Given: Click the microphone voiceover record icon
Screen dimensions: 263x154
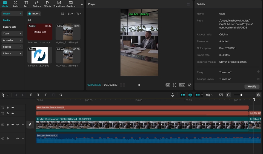Looking at the screenshot, I should pyautogui.click(x=172, y=95).
